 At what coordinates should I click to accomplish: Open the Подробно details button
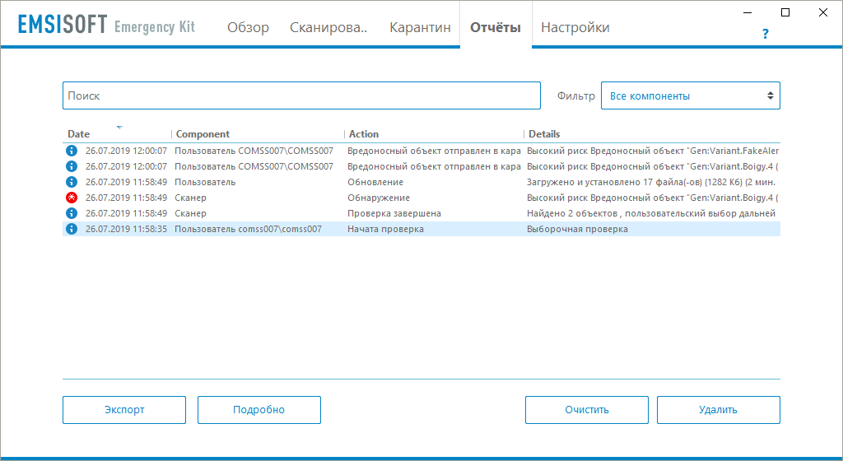[259, 410]
